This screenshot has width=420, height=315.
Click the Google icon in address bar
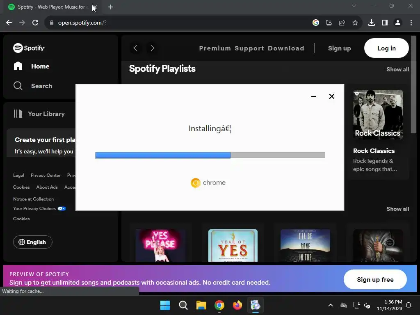[x=315, y=23]
